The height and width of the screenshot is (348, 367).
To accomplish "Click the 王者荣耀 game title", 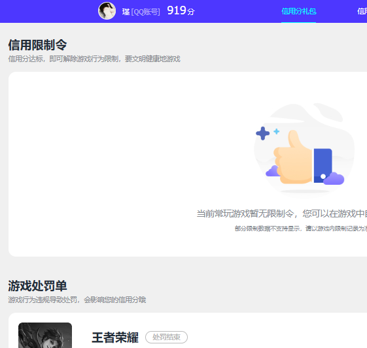I will [115, 338].
